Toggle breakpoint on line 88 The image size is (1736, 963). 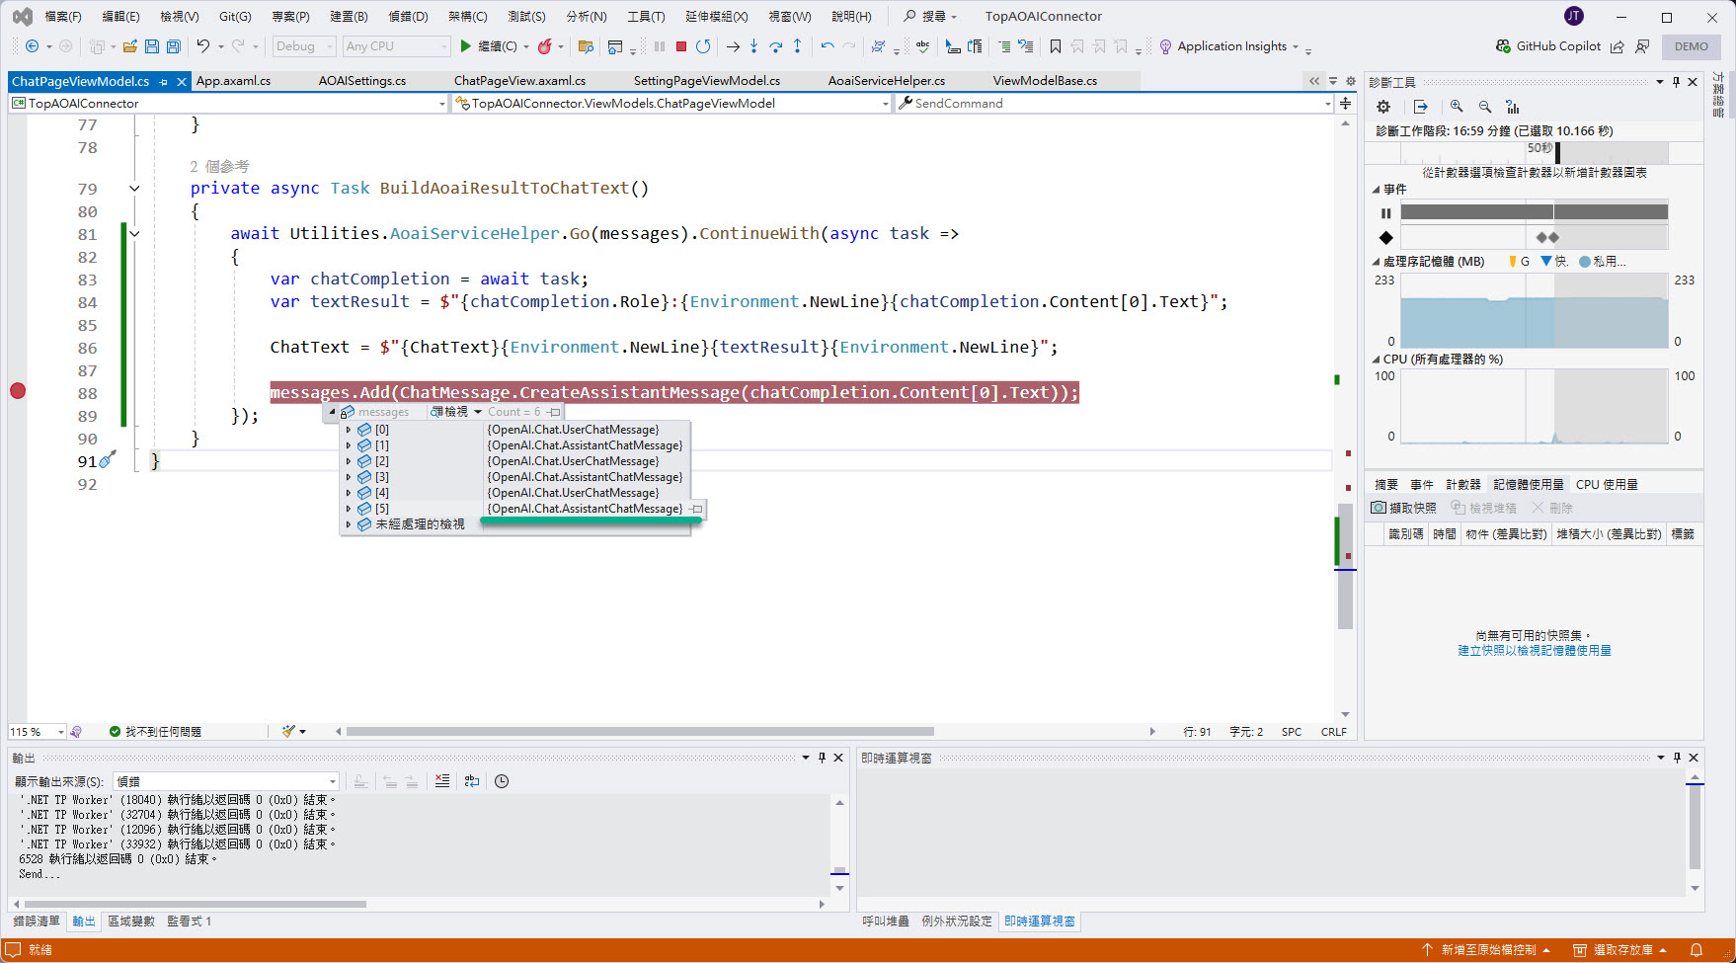[x=18, y=391]
